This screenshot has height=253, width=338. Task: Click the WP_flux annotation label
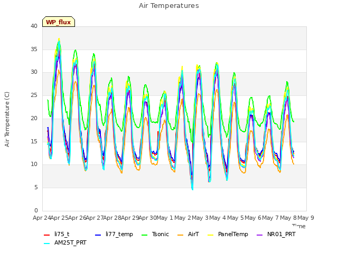pos(59,22)
